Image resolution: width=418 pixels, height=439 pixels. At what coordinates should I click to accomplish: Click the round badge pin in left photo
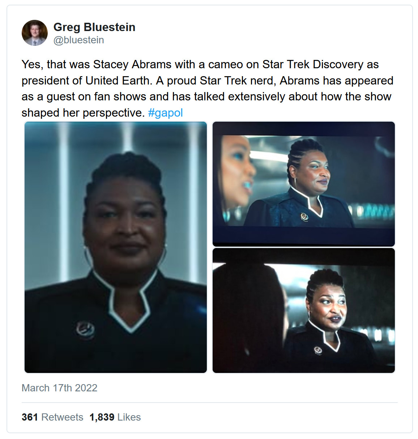point(85,329)
